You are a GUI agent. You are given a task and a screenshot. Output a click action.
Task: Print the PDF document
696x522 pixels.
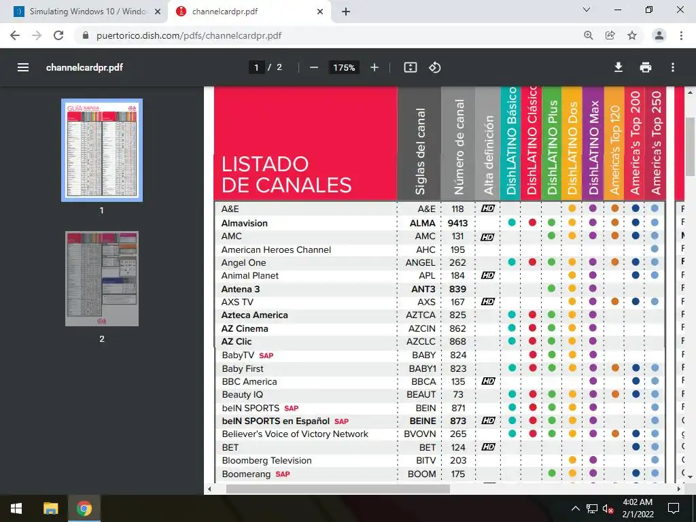(x=646, y=67)
